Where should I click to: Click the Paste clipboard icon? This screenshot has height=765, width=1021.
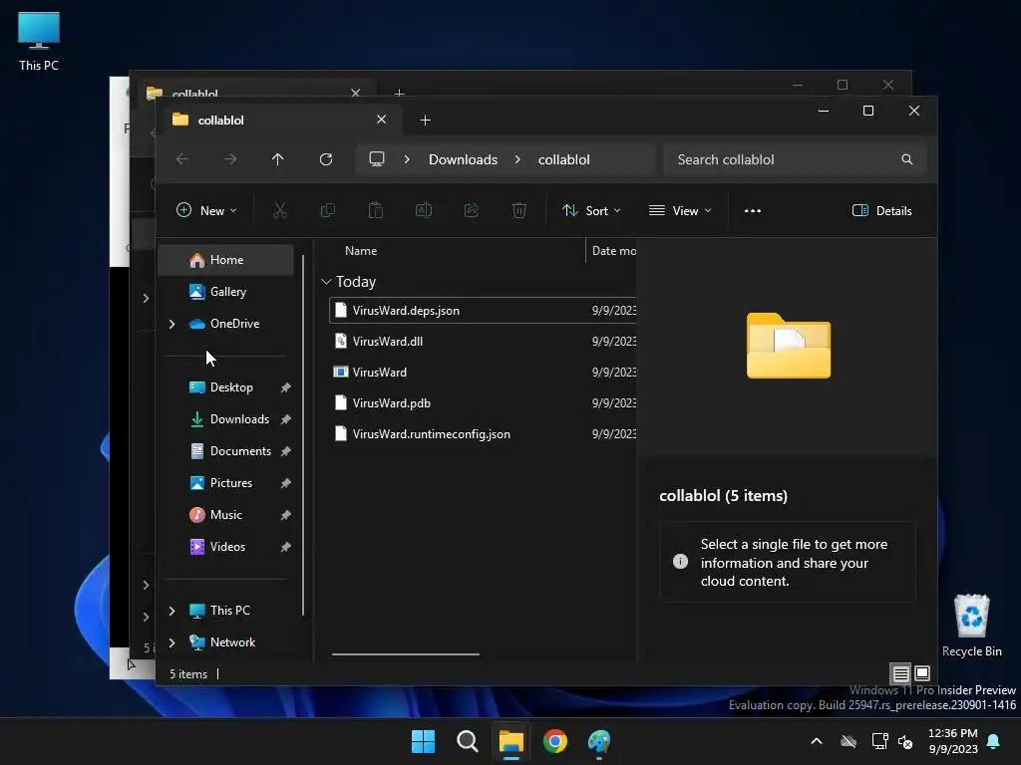click(376, 210)
